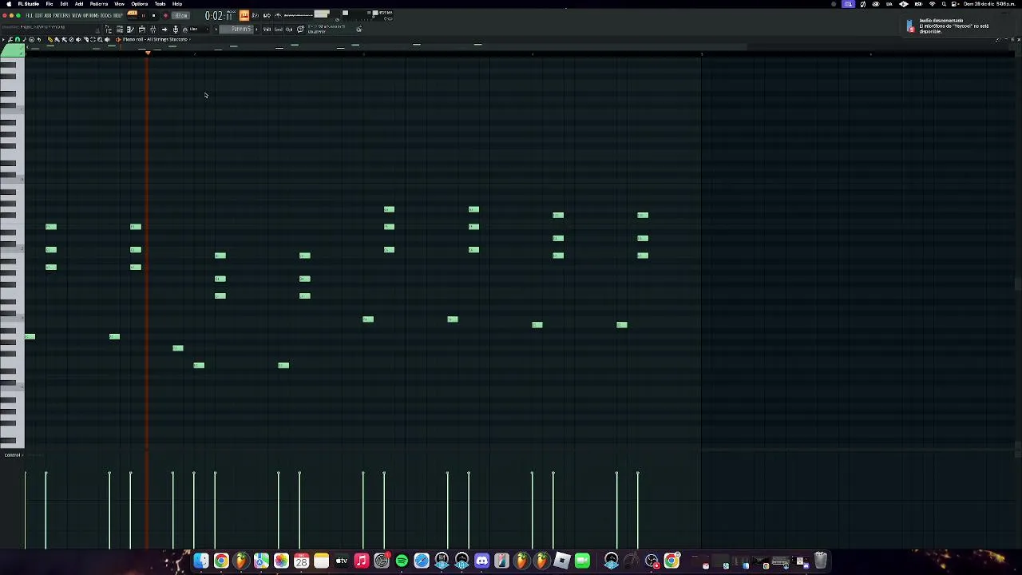
Task: Open the piano roll wrench Tools menu
Action: (x=10, y=39)
